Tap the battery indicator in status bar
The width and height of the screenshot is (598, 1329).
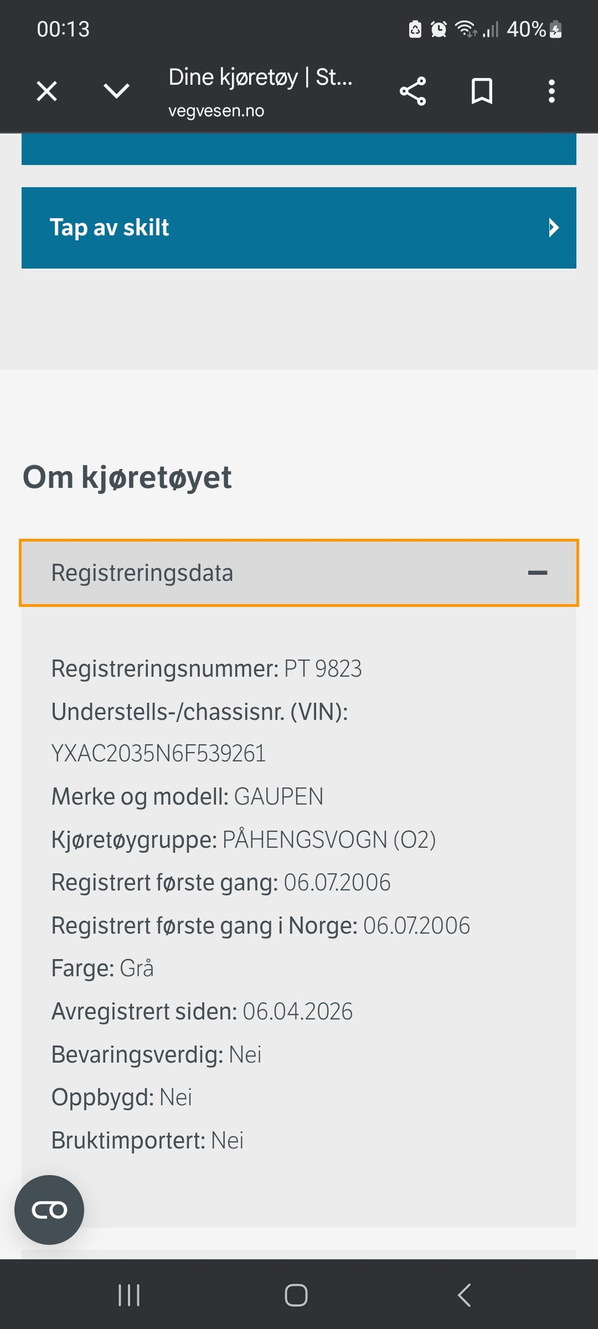point(556,29)
